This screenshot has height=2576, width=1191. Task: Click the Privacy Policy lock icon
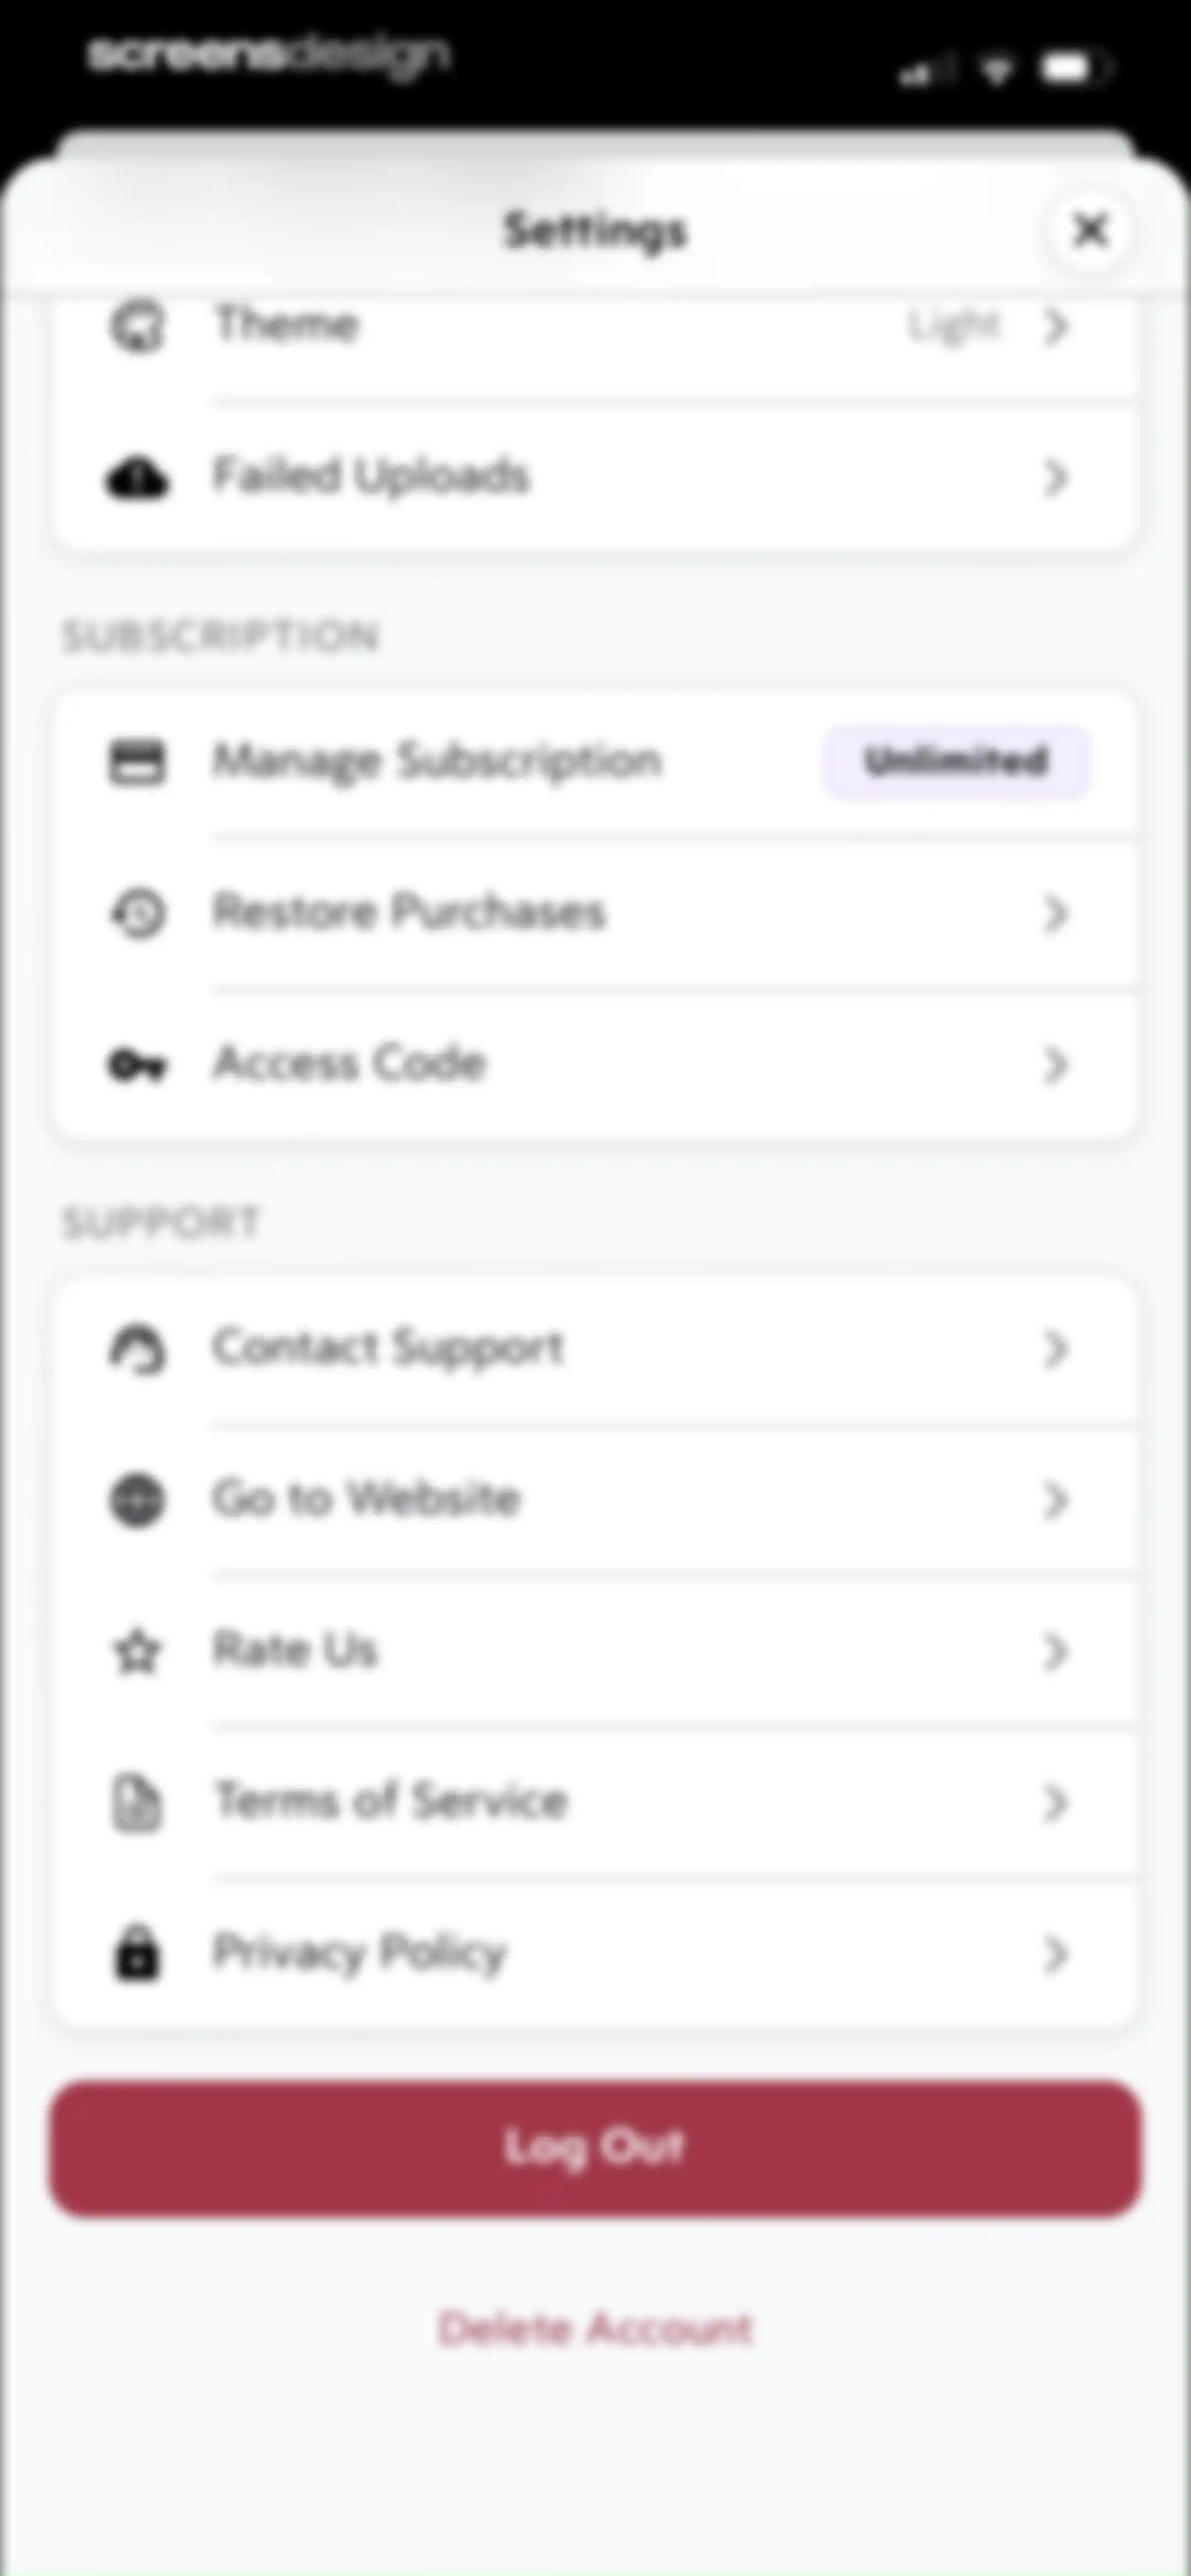coord(137,1953)
